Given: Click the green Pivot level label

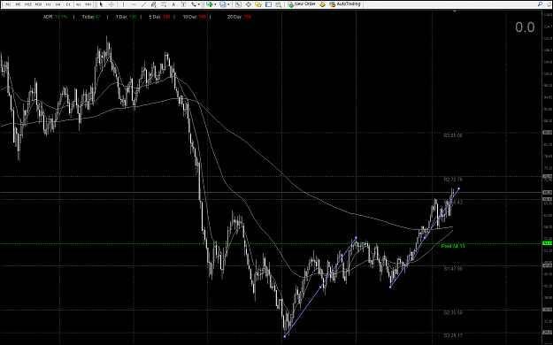Looking at the screenshot, I should 453,246.
